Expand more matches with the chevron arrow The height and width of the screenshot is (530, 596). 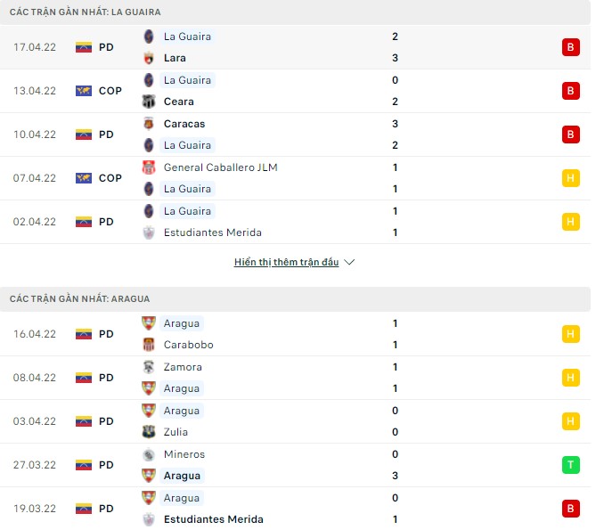349,263
